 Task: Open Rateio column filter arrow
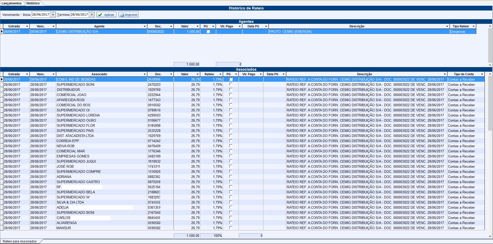pyautogui.click(x=220, y=74)
